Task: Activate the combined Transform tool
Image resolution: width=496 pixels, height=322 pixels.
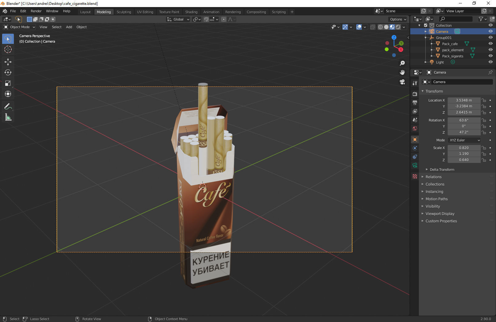Action: point(8,94)
